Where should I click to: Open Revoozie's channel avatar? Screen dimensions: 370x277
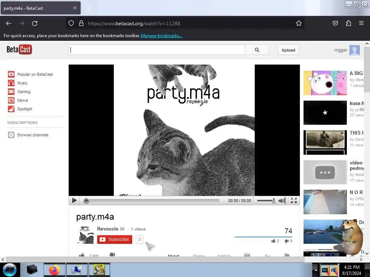point(85,235)
